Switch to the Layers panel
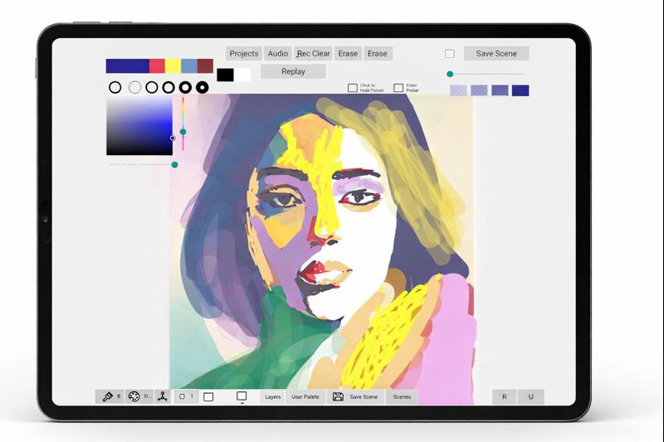Screen dimensions: 664x442 (x=273, y=396)
